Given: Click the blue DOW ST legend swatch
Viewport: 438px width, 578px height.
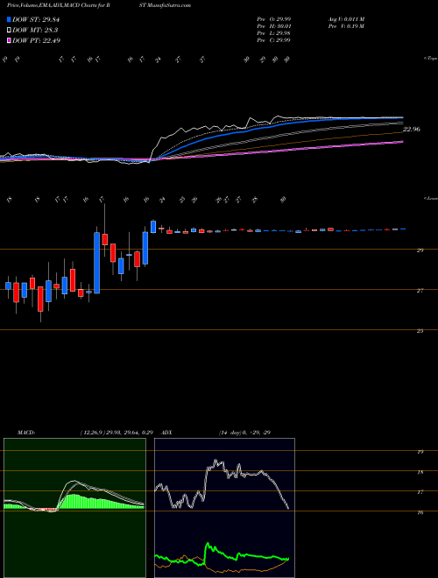Looking at the screenshot, I should pos(9,19).
